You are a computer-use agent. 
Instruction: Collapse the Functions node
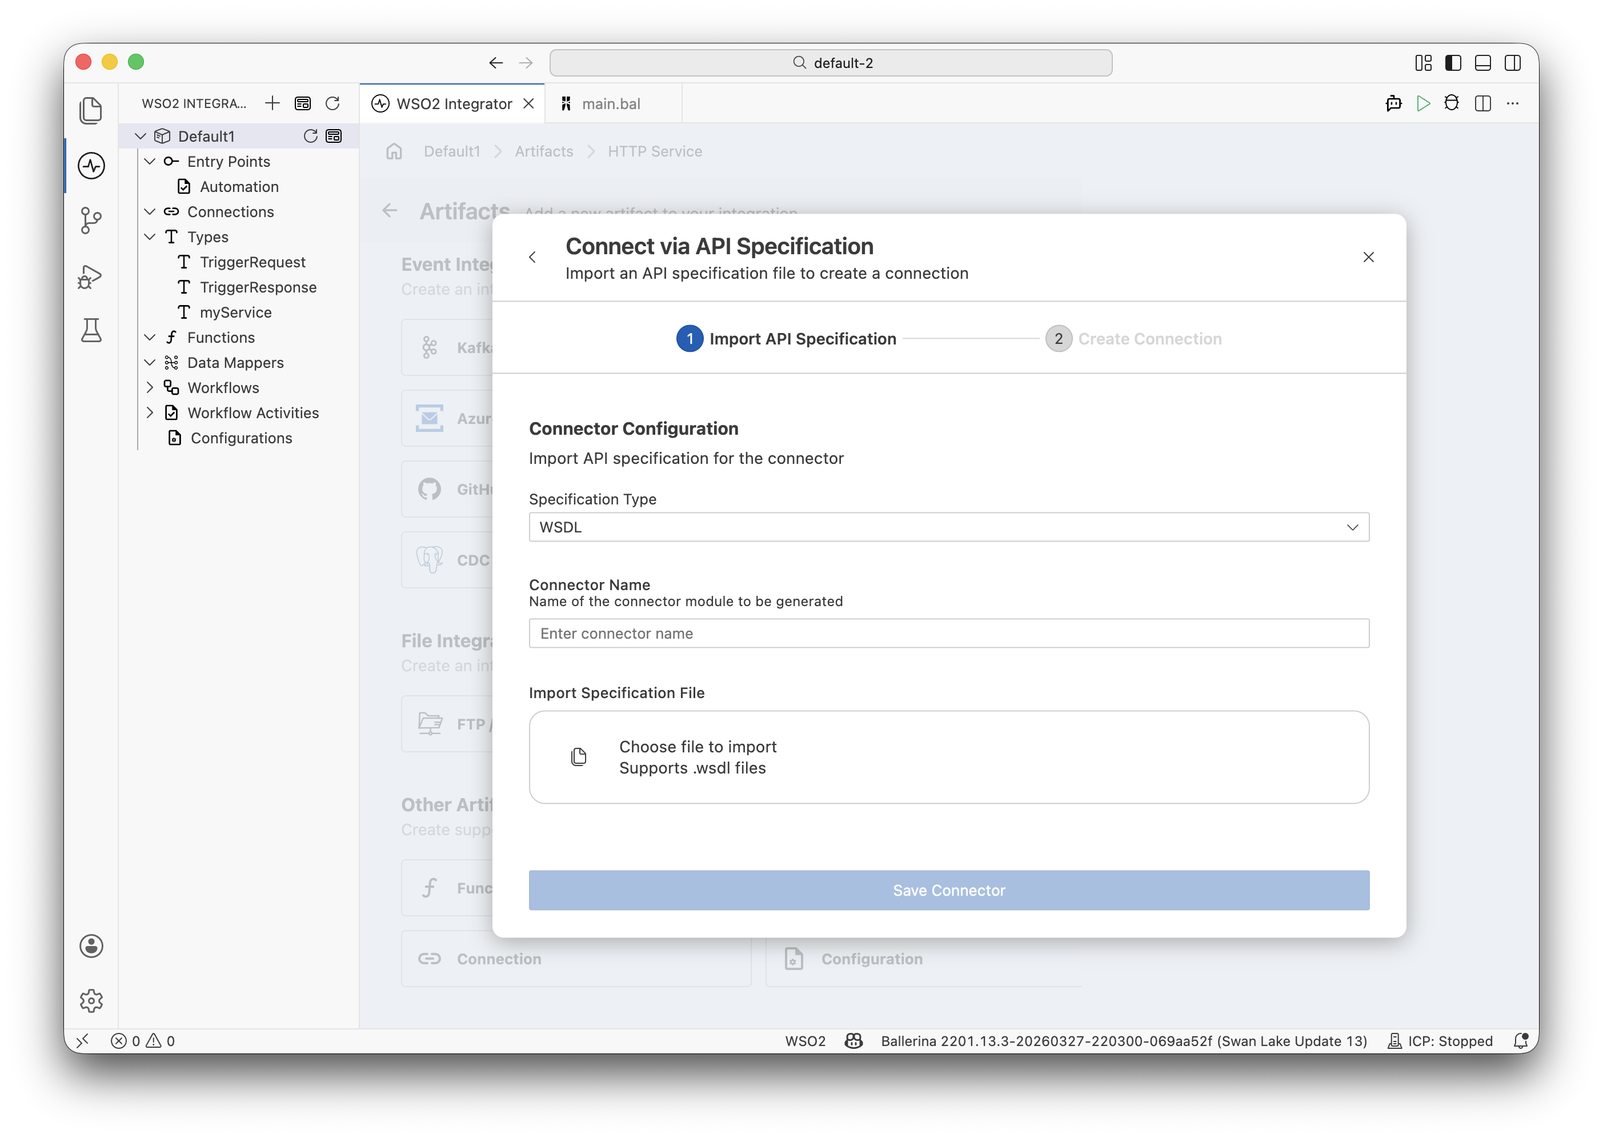[150, 338]
